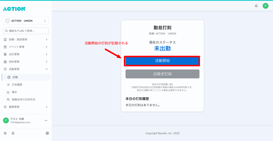Open settings gear icon in sidebar footer
This screenshot has width=273, height=141.
pyautogui.click(x=5, y=133)
